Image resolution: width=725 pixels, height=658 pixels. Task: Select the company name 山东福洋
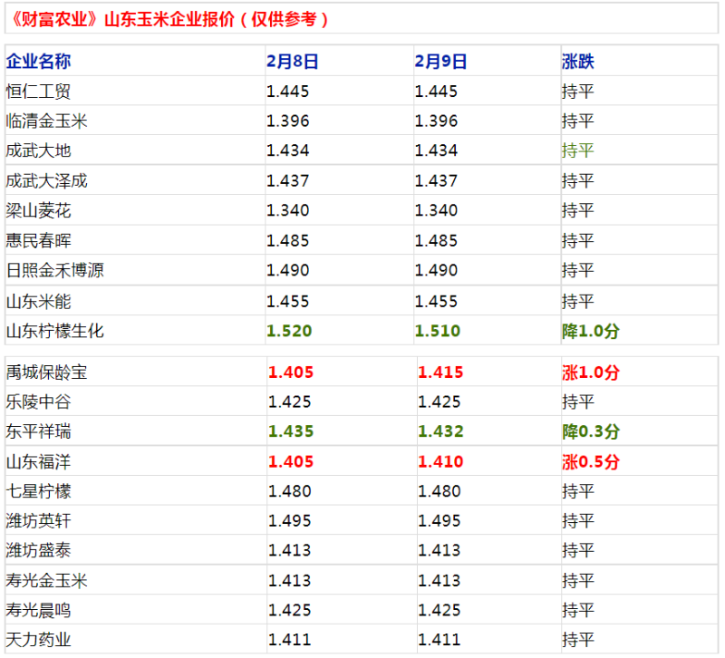pyautogui.click(x=38, y=461)
